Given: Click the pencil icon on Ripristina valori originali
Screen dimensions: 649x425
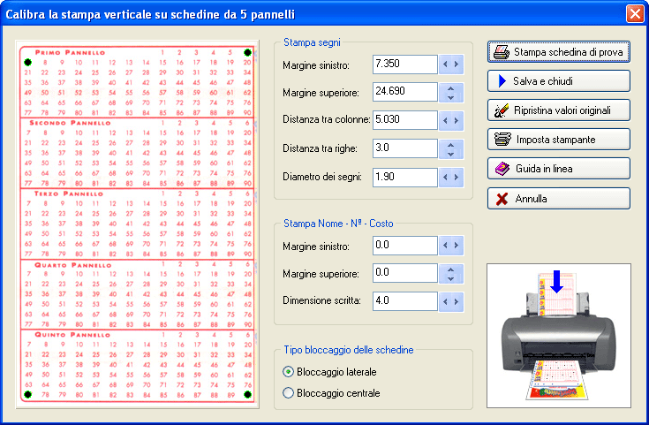Looking at the screenshot, I should click(500, 110).
